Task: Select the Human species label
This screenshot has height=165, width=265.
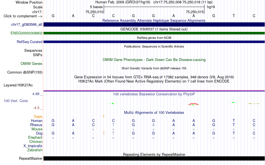Action: pyautogui.click(x=37, y=121)
